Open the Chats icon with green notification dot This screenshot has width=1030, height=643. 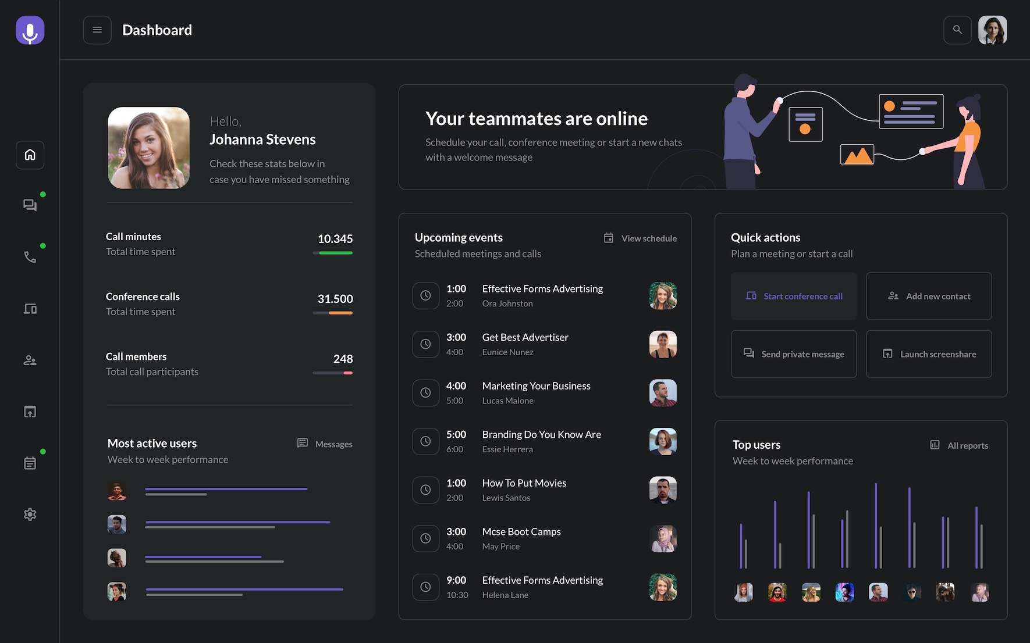[x=30, y=205]
